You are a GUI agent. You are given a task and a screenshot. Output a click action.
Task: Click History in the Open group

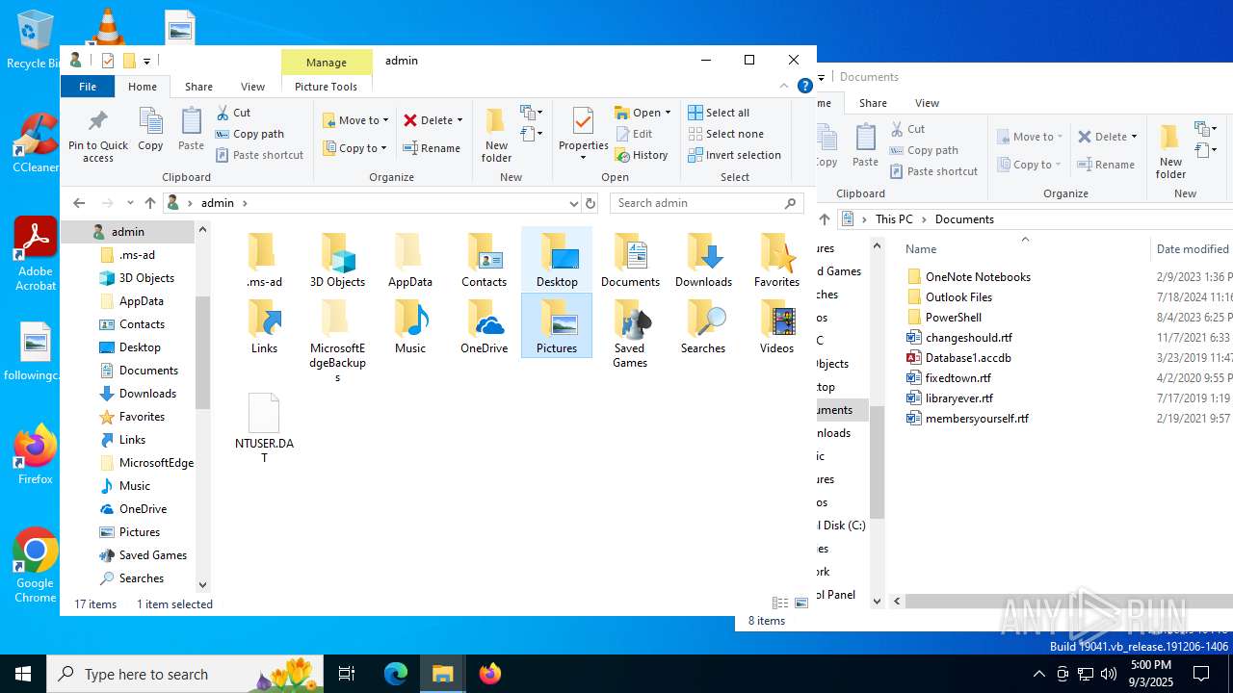(x=642, y=155)
